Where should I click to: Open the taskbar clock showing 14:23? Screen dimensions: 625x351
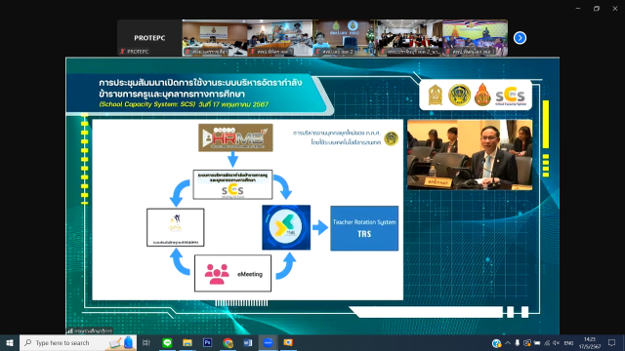pos(590,343)
